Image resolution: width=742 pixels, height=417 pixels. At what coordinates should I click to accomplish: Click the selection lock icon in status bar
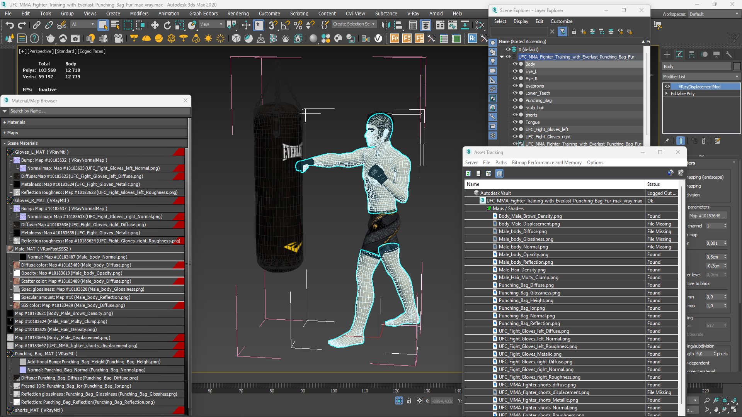409,401
